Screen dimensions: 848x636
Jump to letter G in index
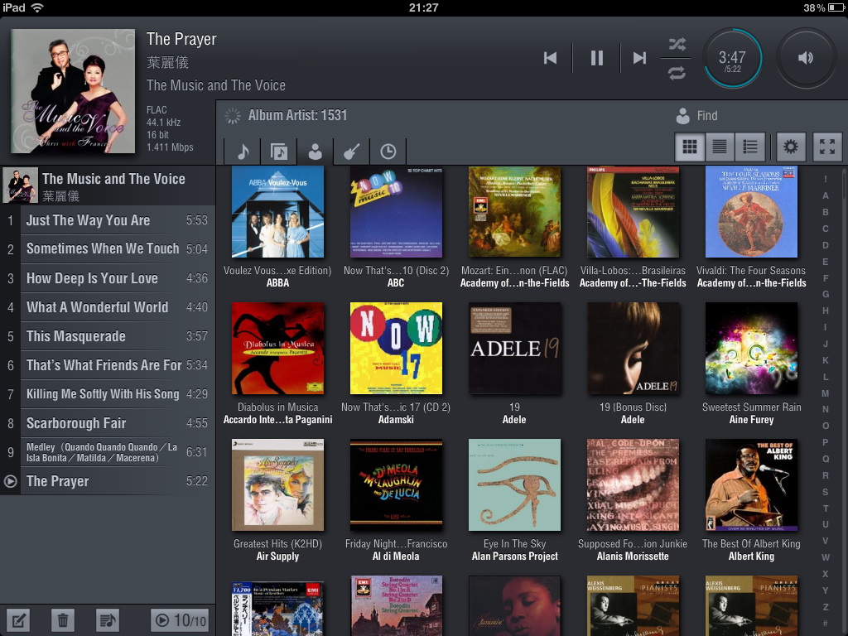point(826,294)
